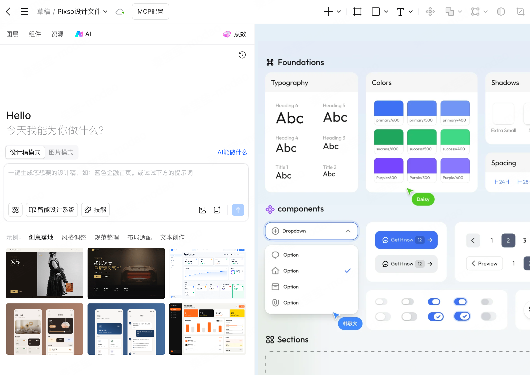The height and width of the screenshot is (375, 530).
Task: Switch to 设计稿模式 mode
Action: click(x=25, y=152)
